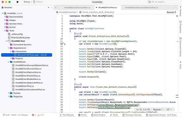Open the Build Output pad
Image resolution: width=182 pixels, height=117 pixels.
click(98, 115)
